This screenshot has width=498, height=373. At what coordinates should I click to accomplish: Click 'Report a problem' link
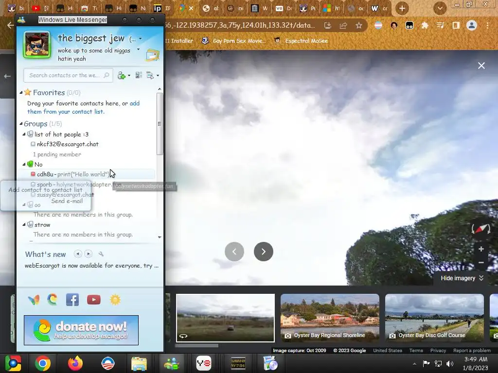click(472, 351)
